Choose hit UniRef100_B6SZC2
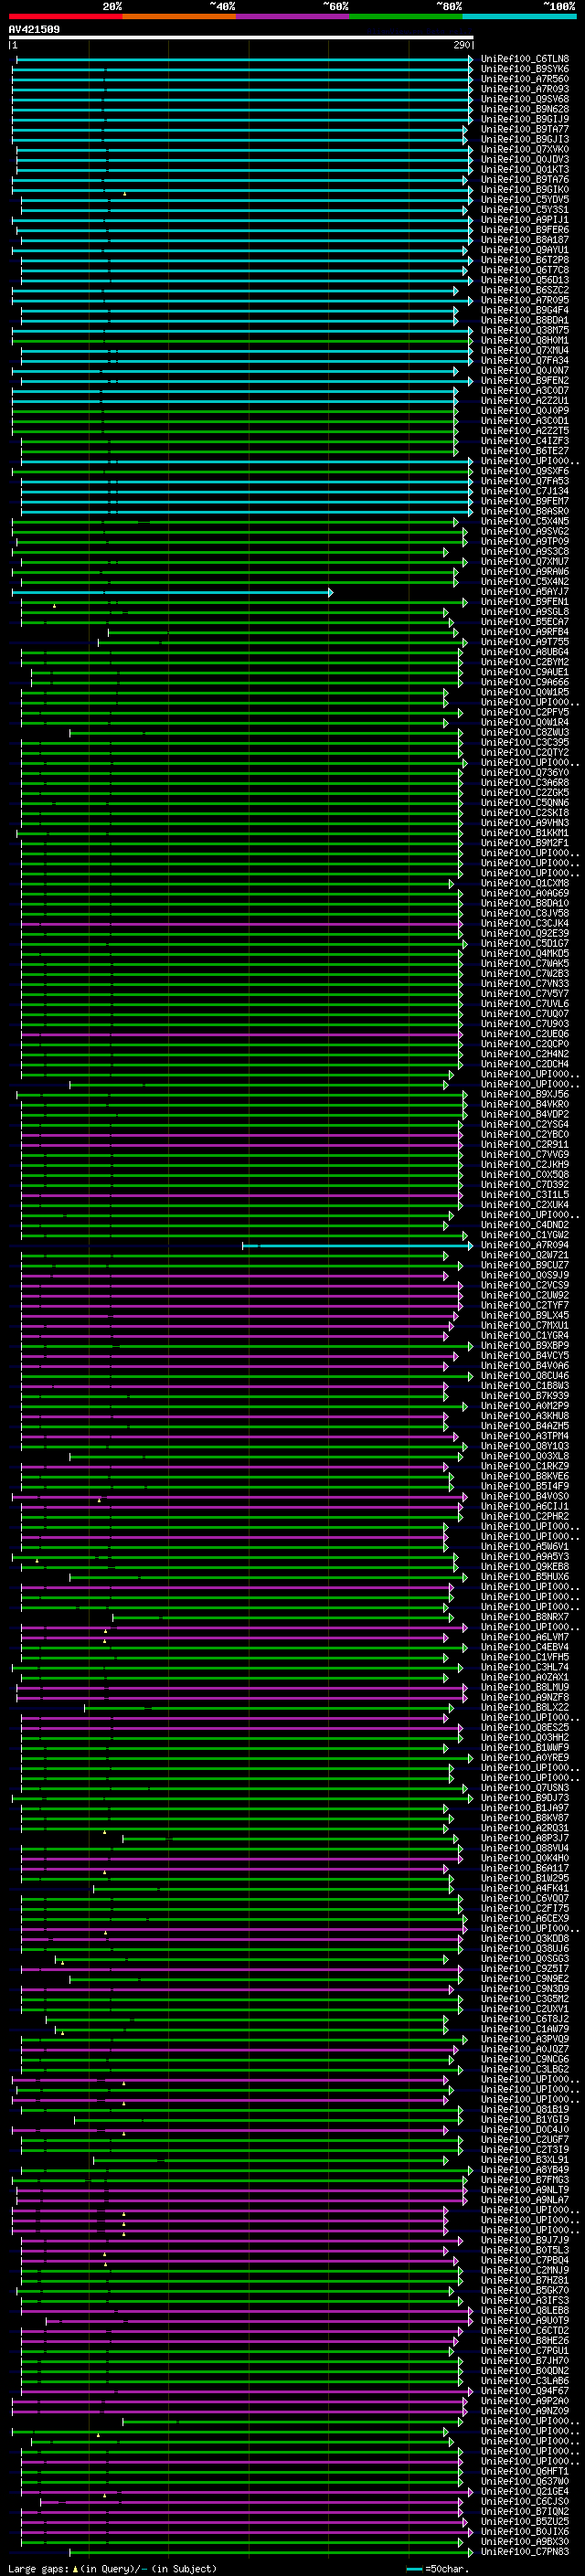The height and width of the screenshot is (2576, 585). [x=524, y=290]
